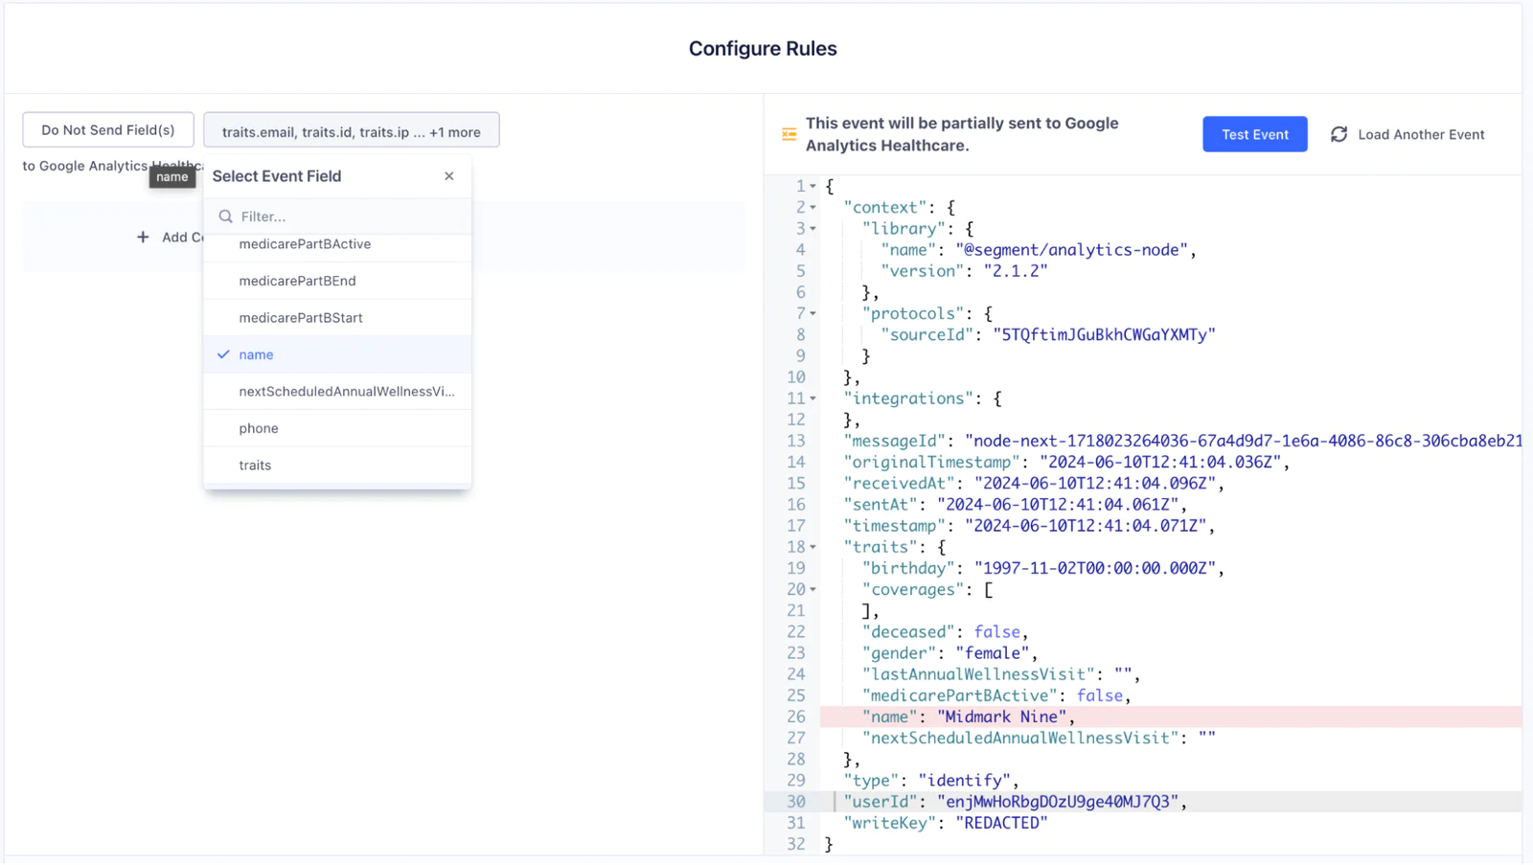Click the magnifier icon in the Filter field
This screenshot has width=1533, height=865.
coord(224,216)
